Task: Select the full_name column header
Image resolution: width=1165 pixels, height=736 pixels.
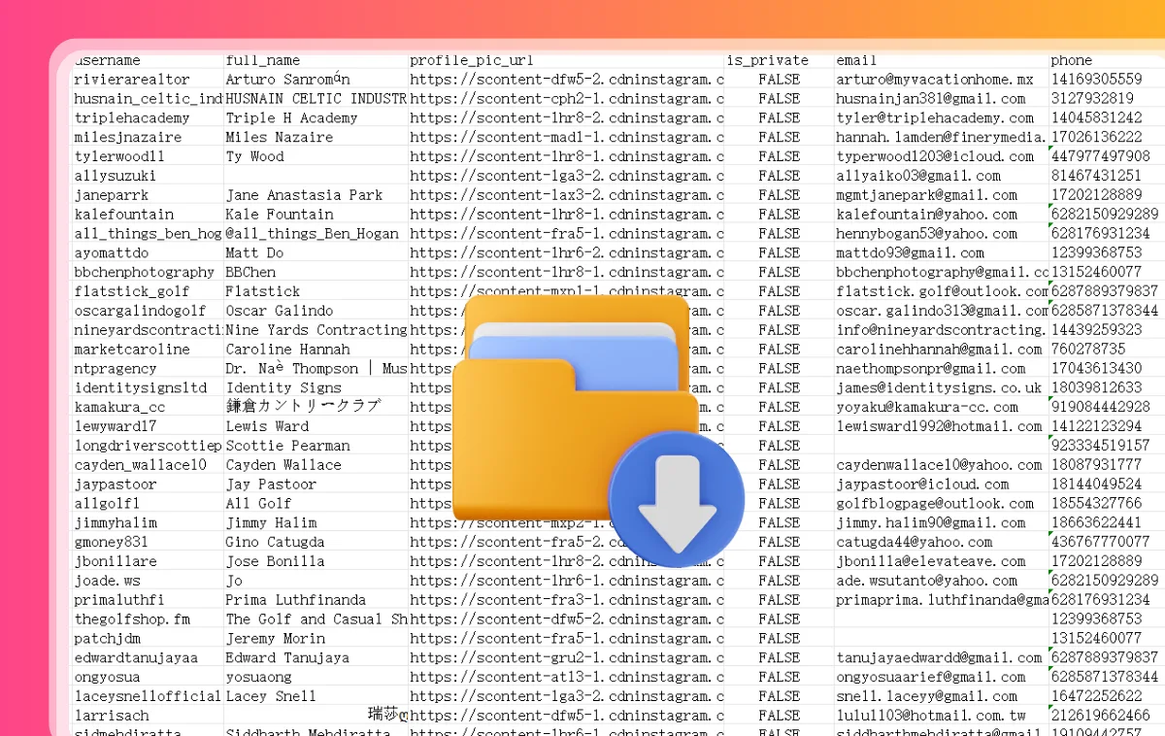Action: [263, 60]
